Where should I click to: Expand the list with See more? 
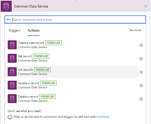[x=135, y=30]
